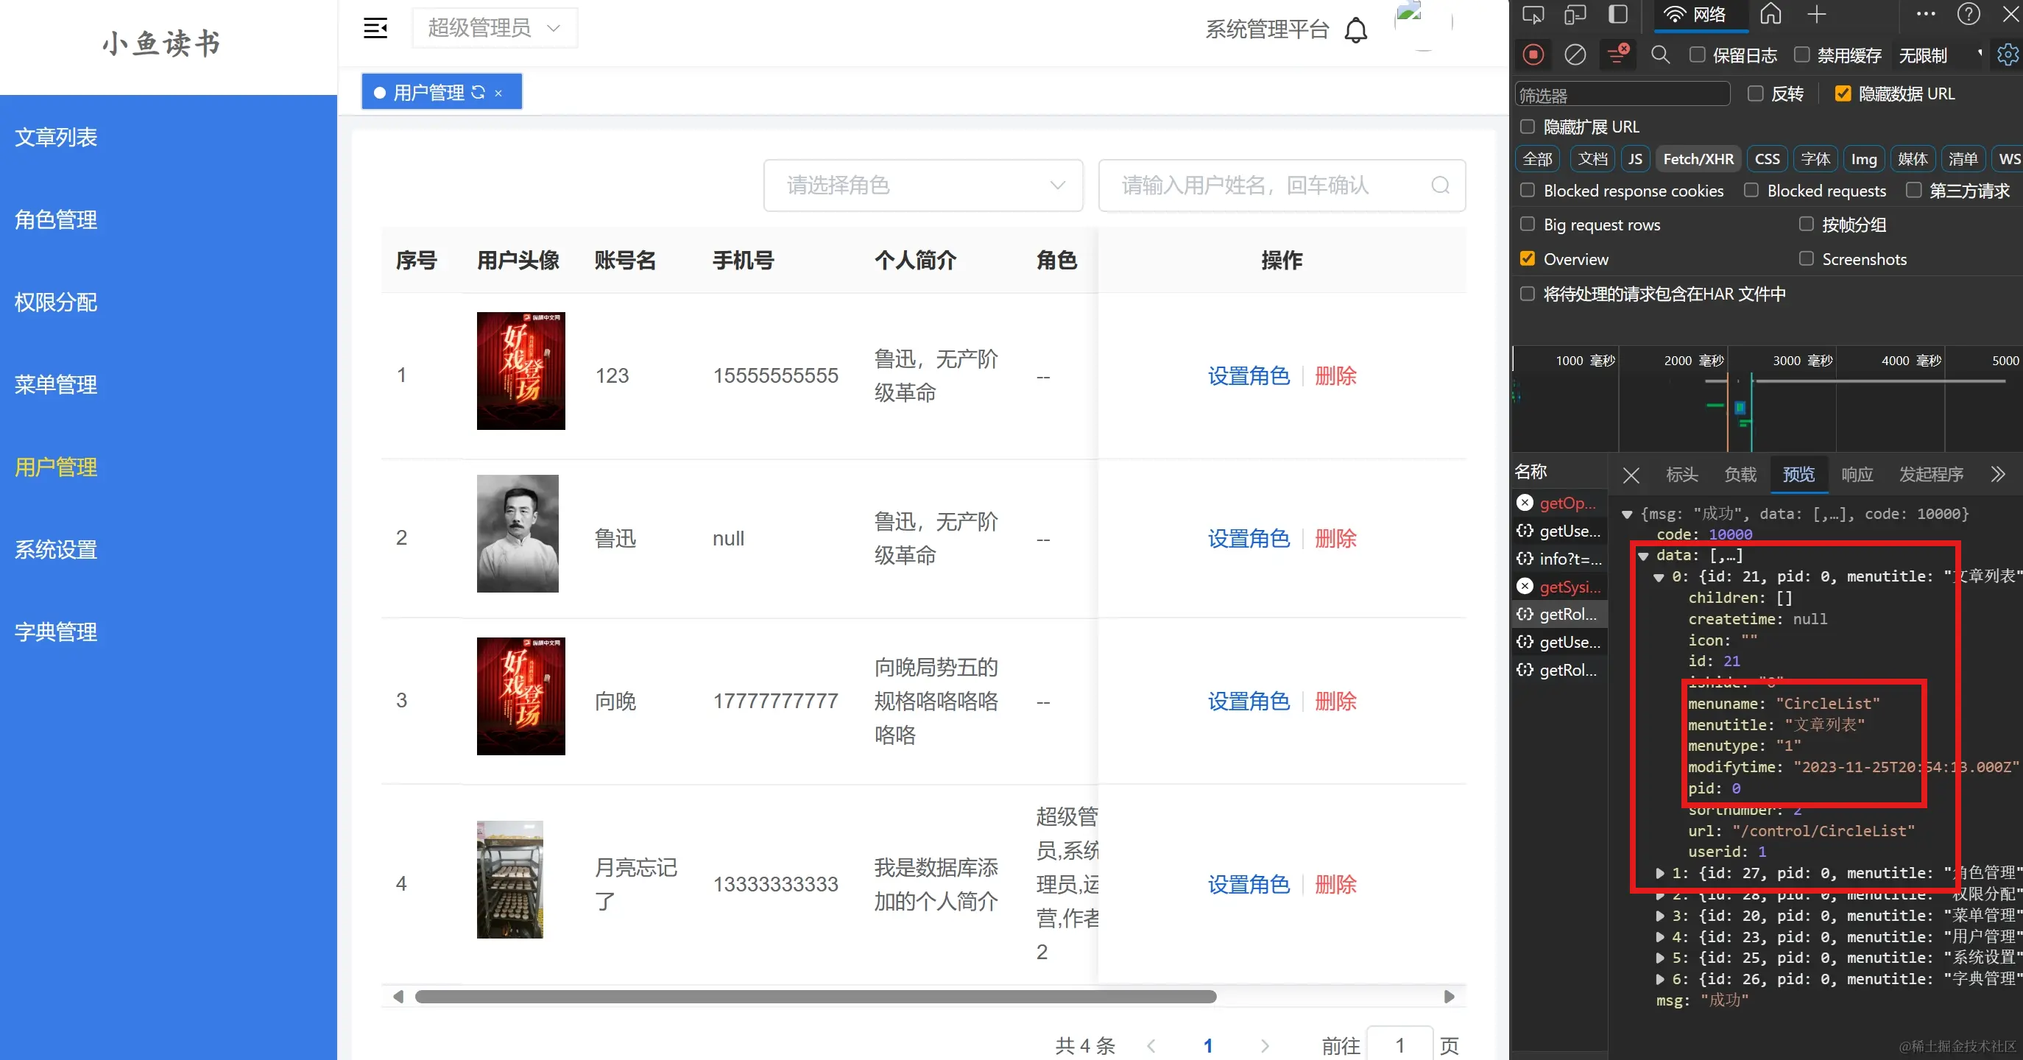Click search icon in username input
Viewport: 2023px width, 1060px height.
(1439, 185)
